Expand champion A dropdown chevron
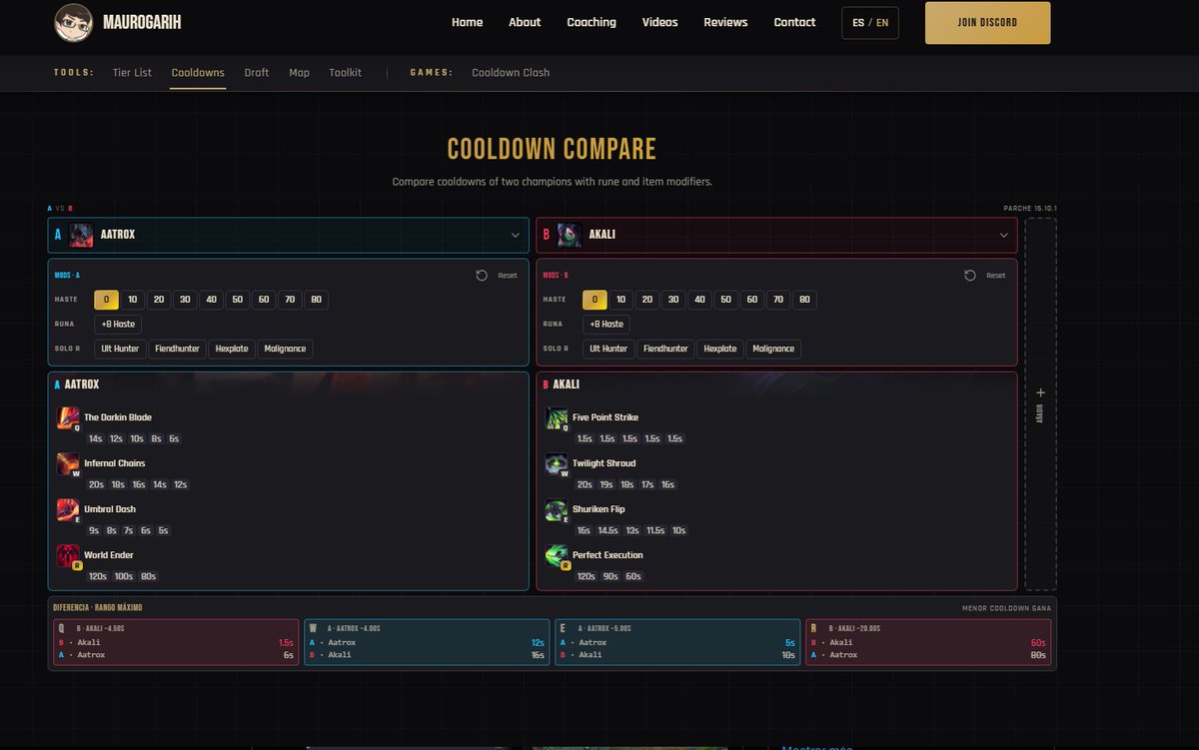Screen dimensions: 1199x750 [516, 236]
